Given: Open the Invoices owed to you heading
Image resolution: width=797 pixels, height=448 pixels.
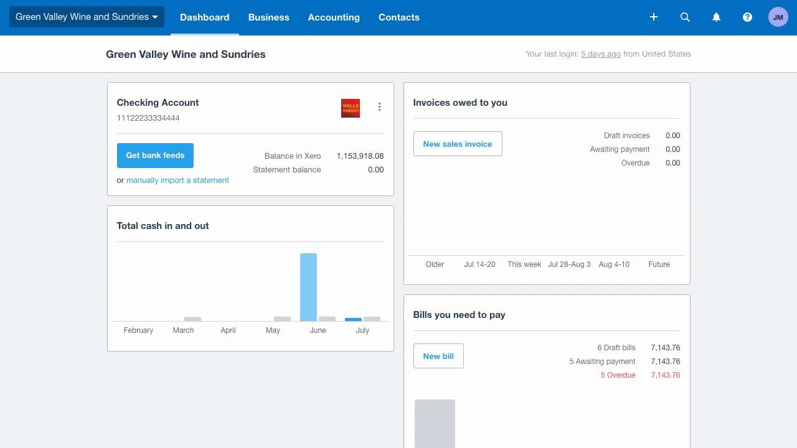Looking at the screenshot, I should coord(460,103).
